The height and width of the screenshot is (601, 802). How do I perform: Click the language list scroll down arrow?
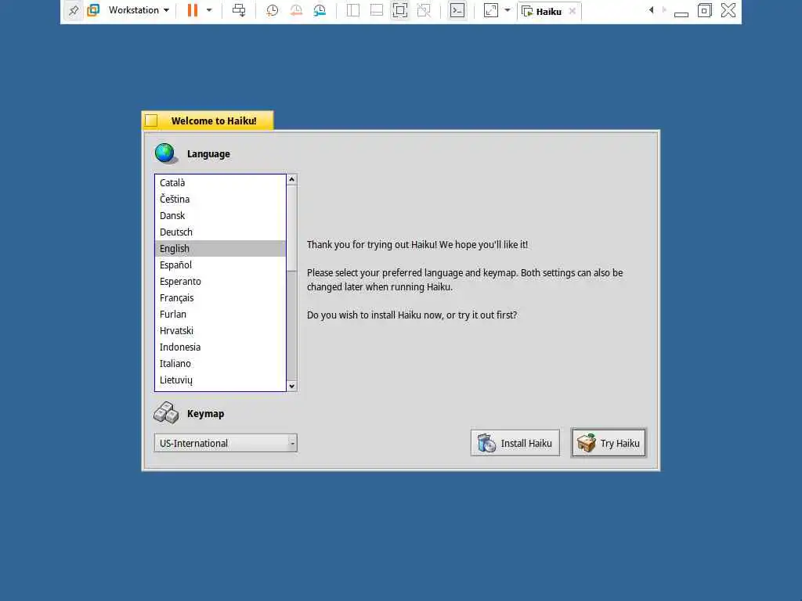pyautogui.click(x=291, y=387)
